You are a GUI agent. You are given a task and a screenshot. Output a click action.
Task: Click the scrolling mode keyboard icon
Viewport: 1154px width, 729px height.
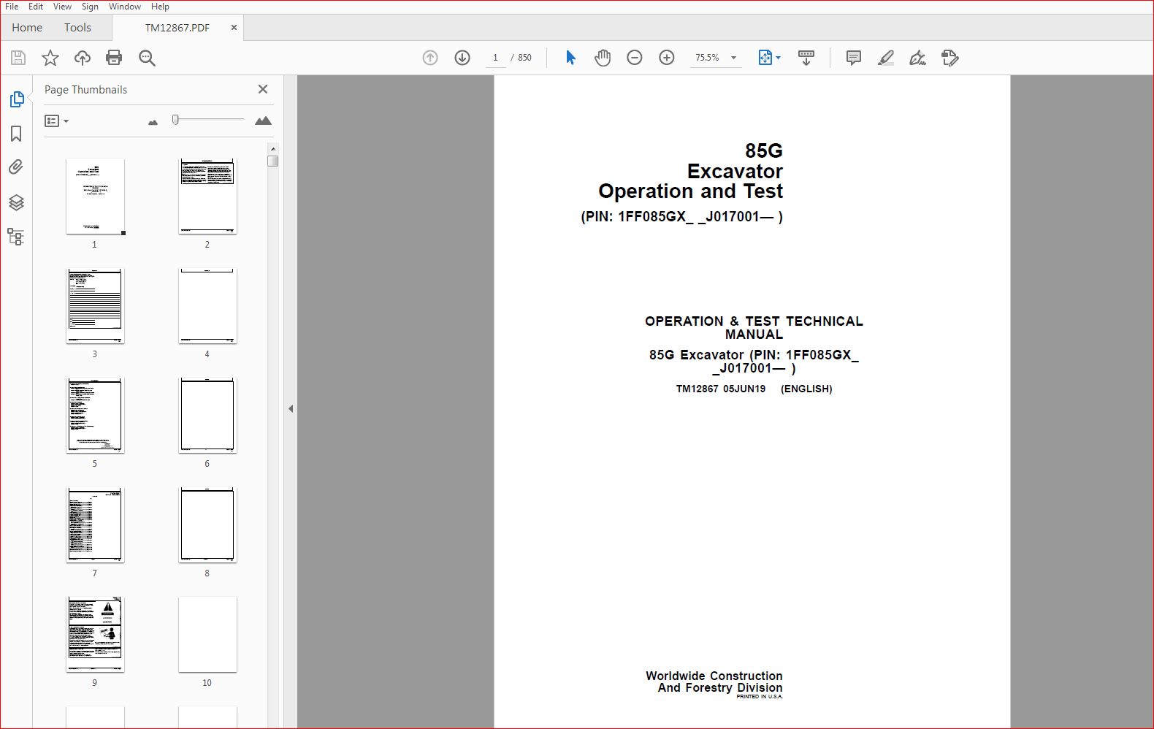pyautogui.click(x=806, y=58)
